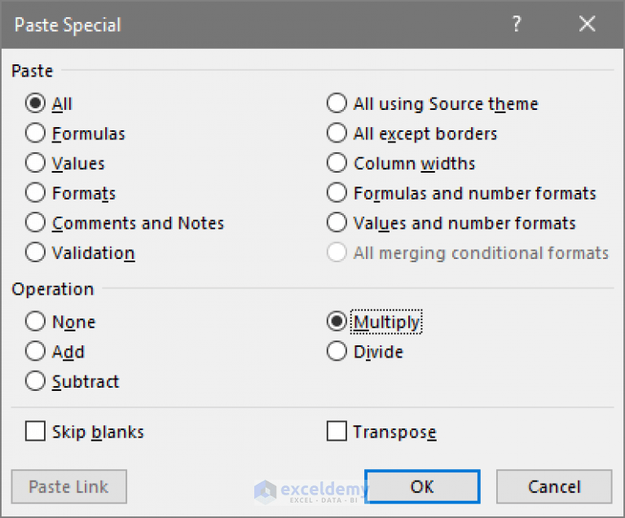Choose the Divide operation
The height and width of the screenshot is (518, 625).
pyautogui.click(x=337, y=352)
